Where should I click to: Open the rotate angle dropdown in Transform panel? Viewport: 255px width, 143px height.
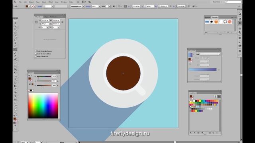pyautogui.click(x=48, y=27)
